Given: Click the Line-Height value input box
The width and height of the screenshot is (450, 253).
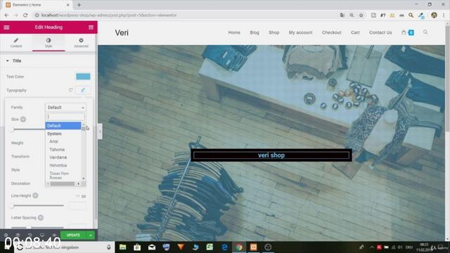Looking at the screenshot, I should [77, 206].
